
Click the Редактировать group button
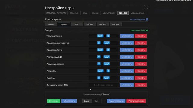(x=116, y=101)
